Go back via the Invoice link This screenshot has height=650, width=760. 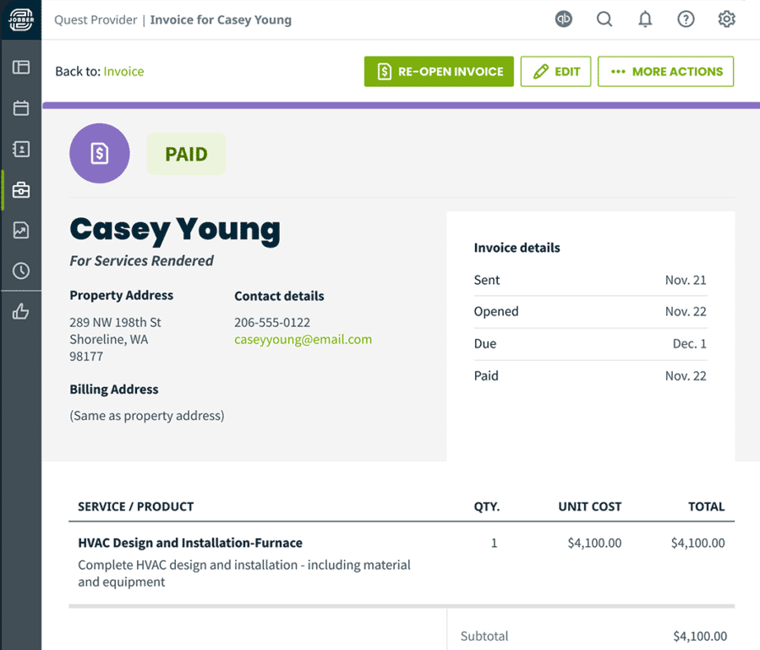(123, 72)
